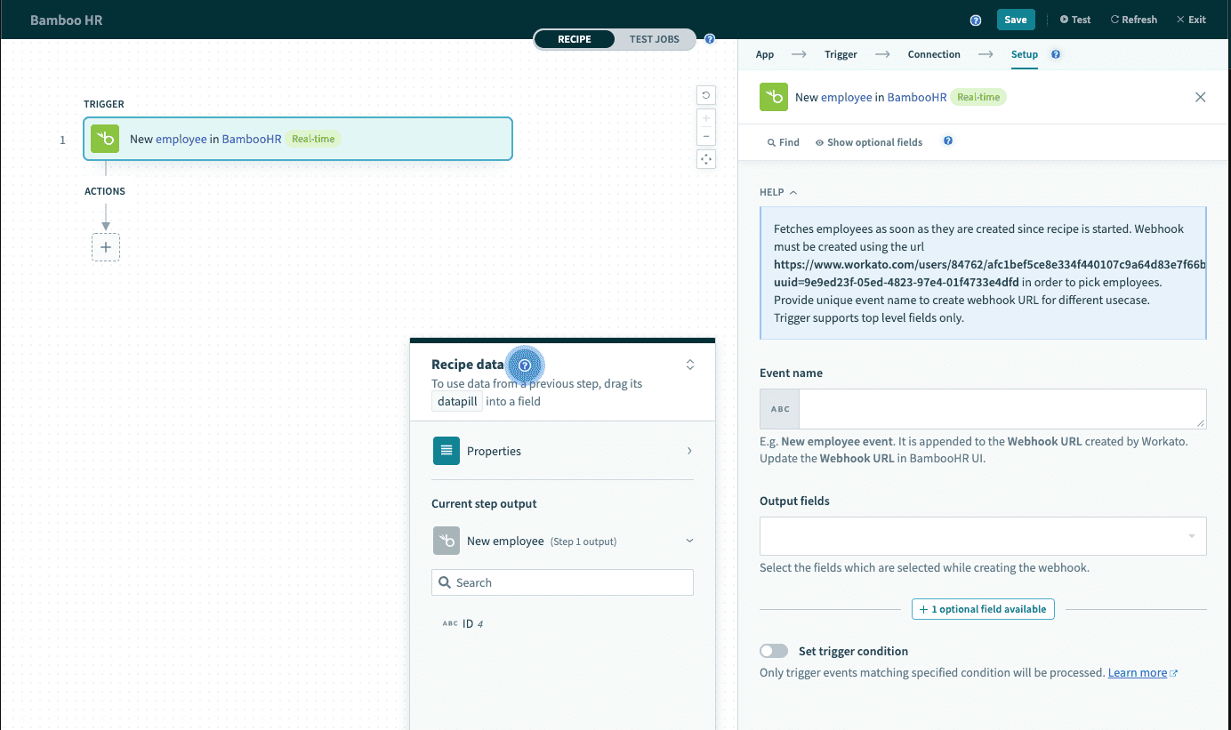Go to the Trigger setup step
Image resolution: width=1231 pixels, height=730 pixels.
point(841,54)
